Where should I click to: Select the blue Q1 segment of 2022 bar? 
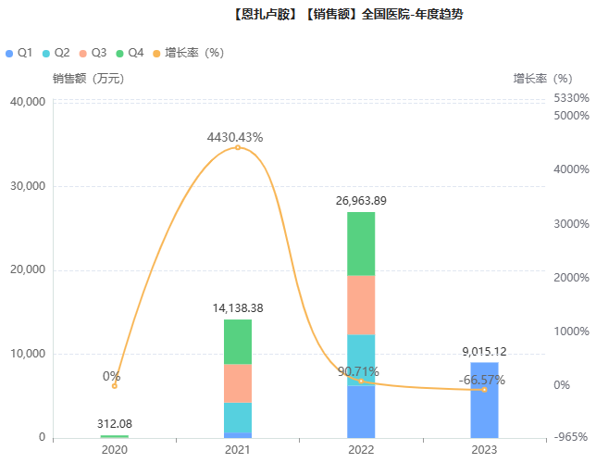click(361, 412)
